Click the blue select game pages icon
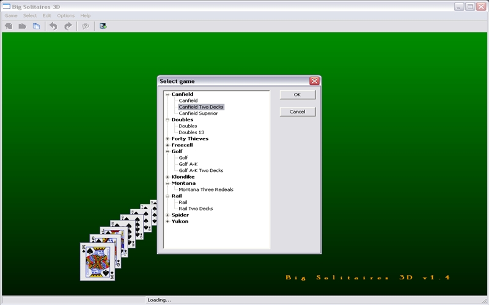This screenshot has height=305, width=489. click(37, 26)
